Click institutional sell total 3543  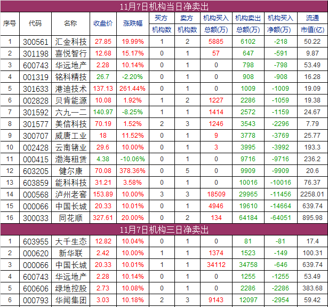tap(248, 123)
